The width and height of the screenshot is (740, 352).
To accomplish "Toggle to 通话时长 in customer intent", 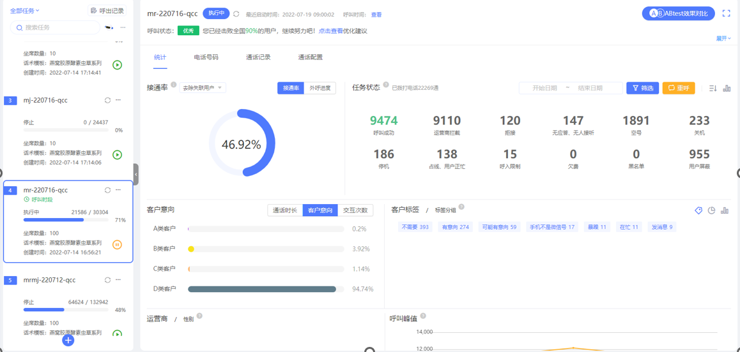I will pos(285,210).
